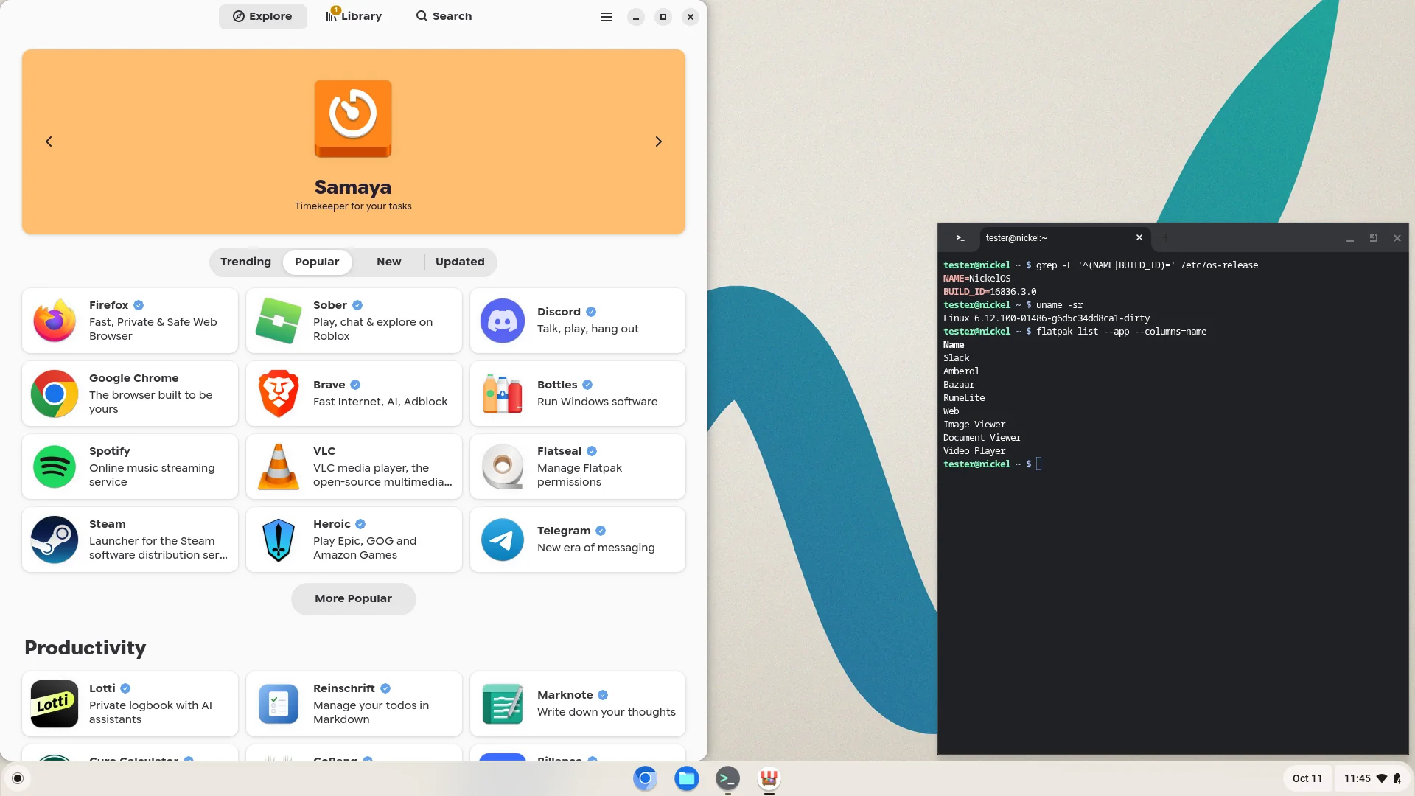Open the system status tray at 11:45
Screen dimensions: 1415x796
pyautogui.click(x=1372, y=778)
